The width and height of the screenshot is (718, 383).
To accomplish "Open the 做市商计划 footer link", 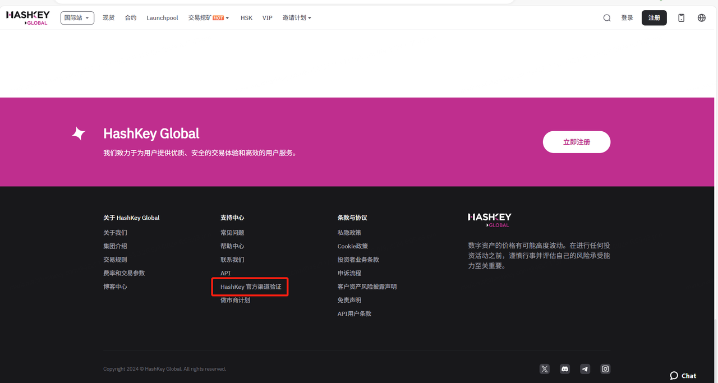I will click(235, 300).
